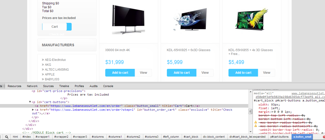Click the search magnifier icon in DevTools

[7, 137]
